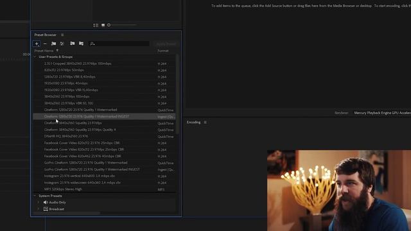
Task: Click the Import presets icon
Action: (73, 44)
